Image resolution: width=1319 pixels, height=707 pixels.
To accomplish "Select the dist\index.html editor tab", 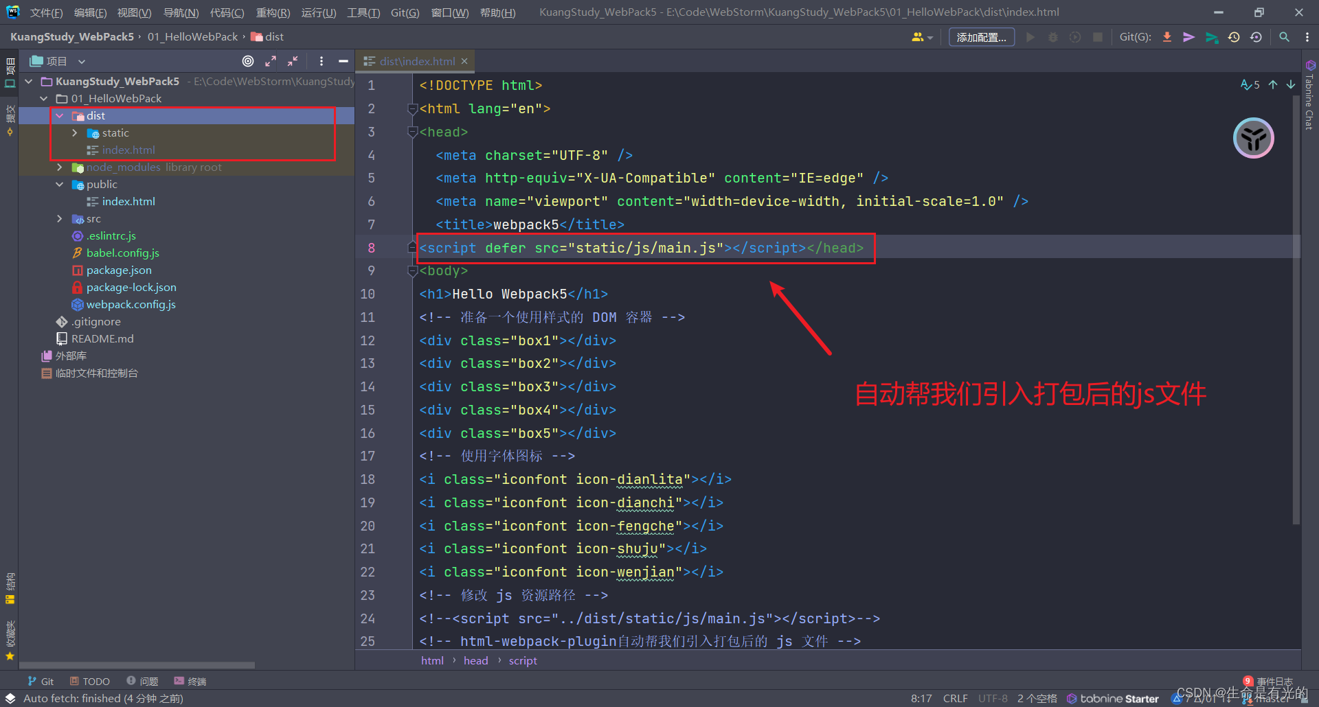I will pos(416,61).
